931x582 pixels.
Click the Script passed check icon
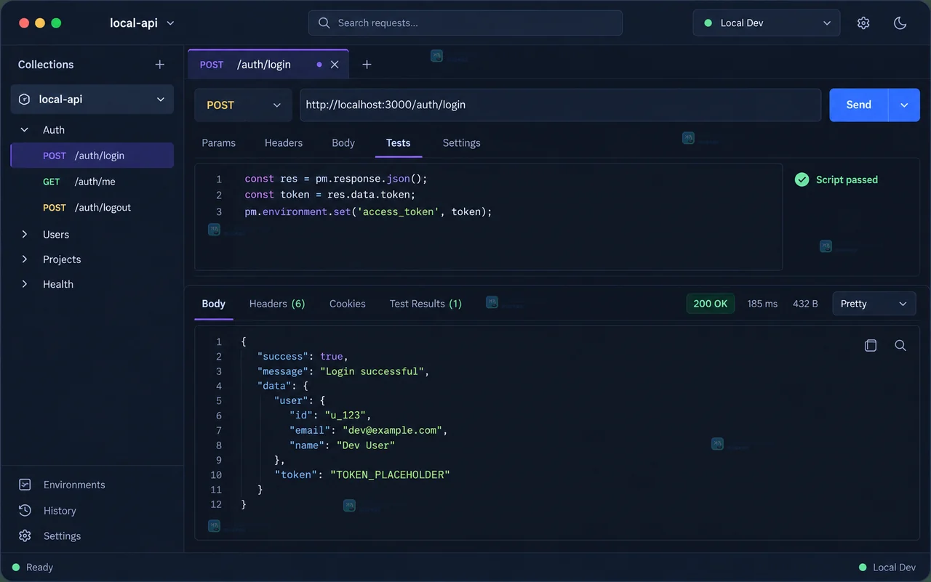click(x=802, y=179)
